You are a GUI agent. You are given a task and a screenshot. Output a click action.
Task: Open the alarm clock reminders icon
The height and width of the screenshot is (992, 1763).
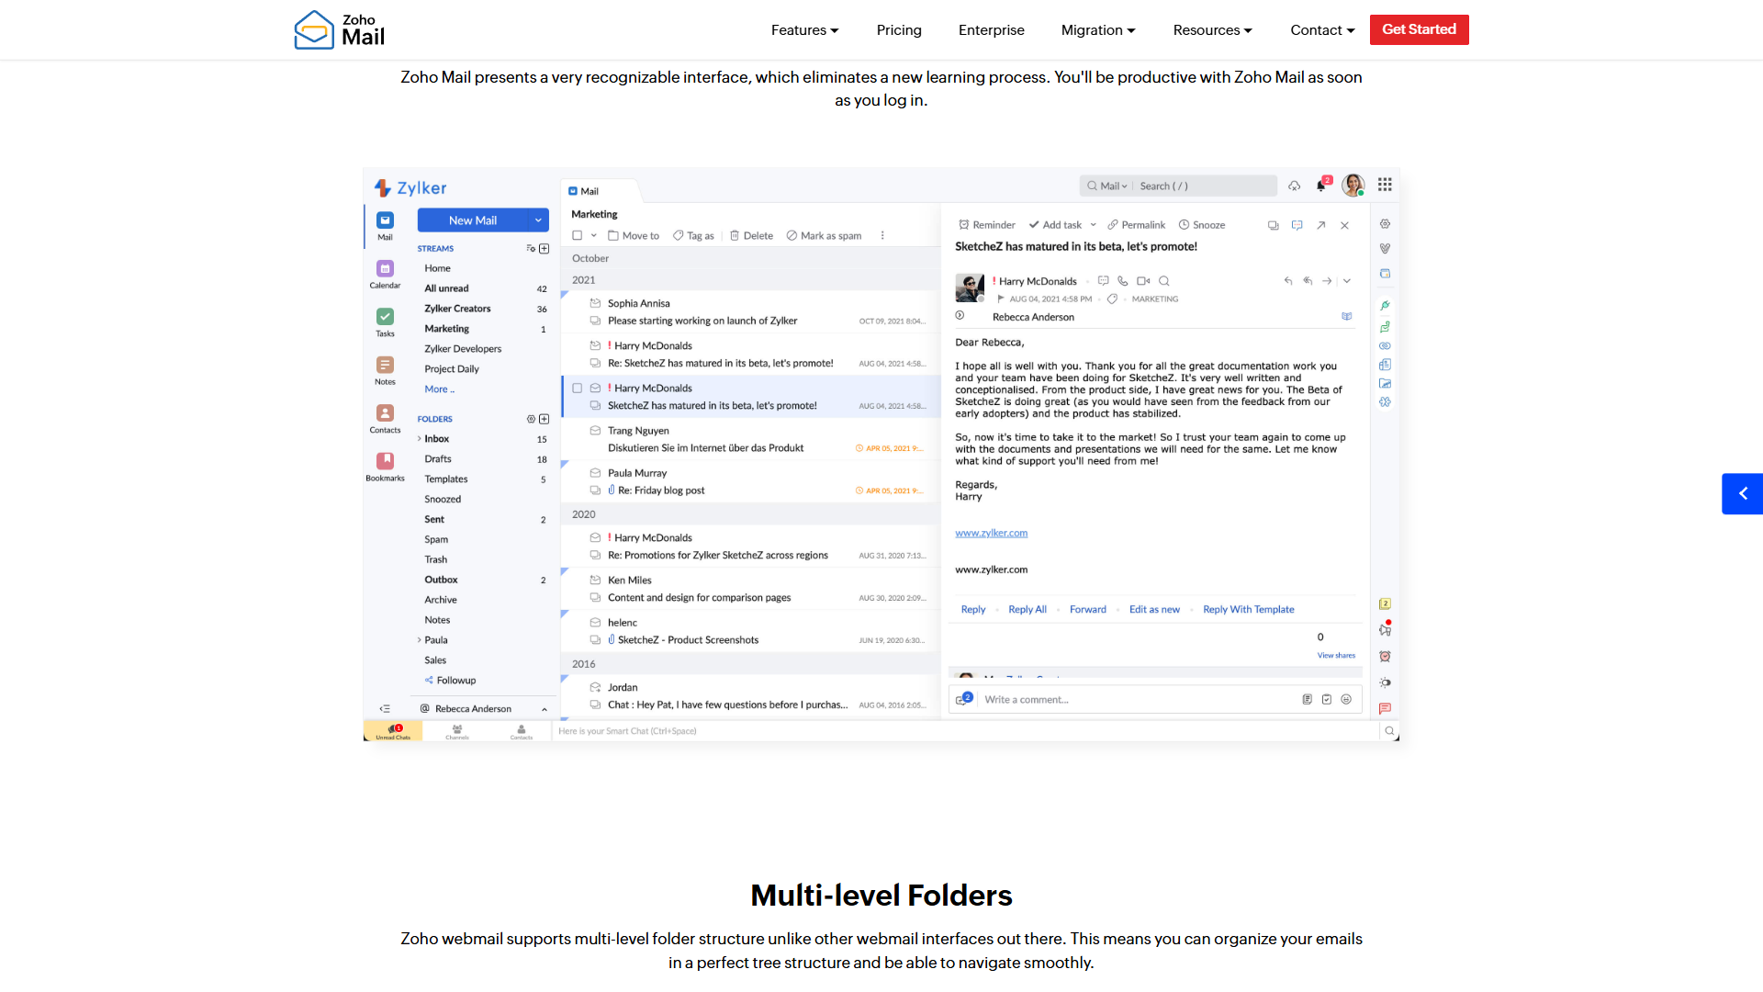click(x=1385, y=656)
